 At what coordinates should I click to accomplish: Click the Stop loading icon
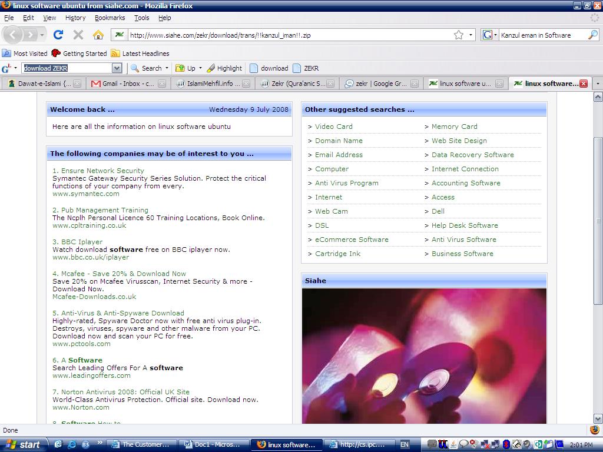78,35
